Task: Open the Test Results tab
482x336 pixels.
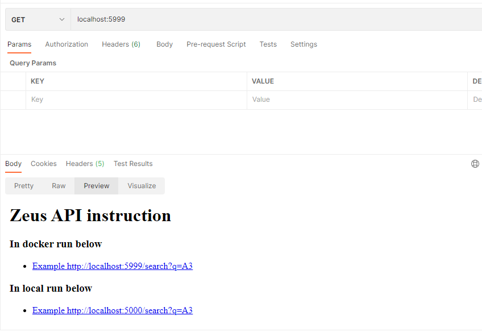Action: (133, 164)
